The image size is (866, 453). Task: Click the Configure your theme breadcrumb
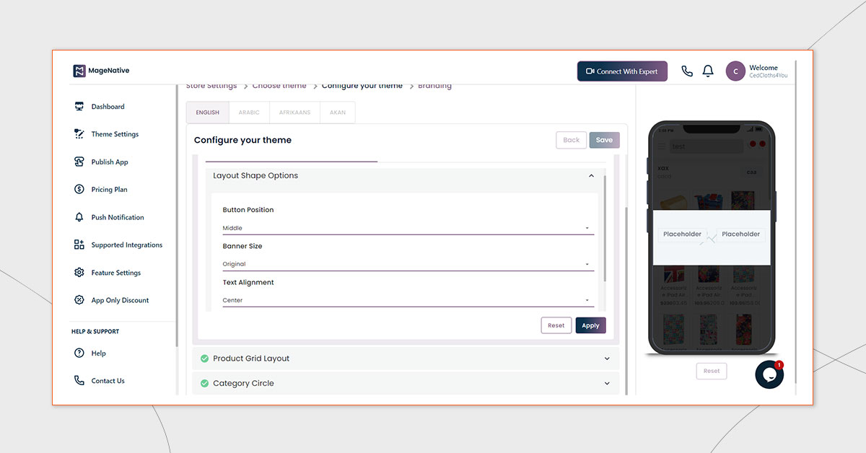[x=362, y=86]
